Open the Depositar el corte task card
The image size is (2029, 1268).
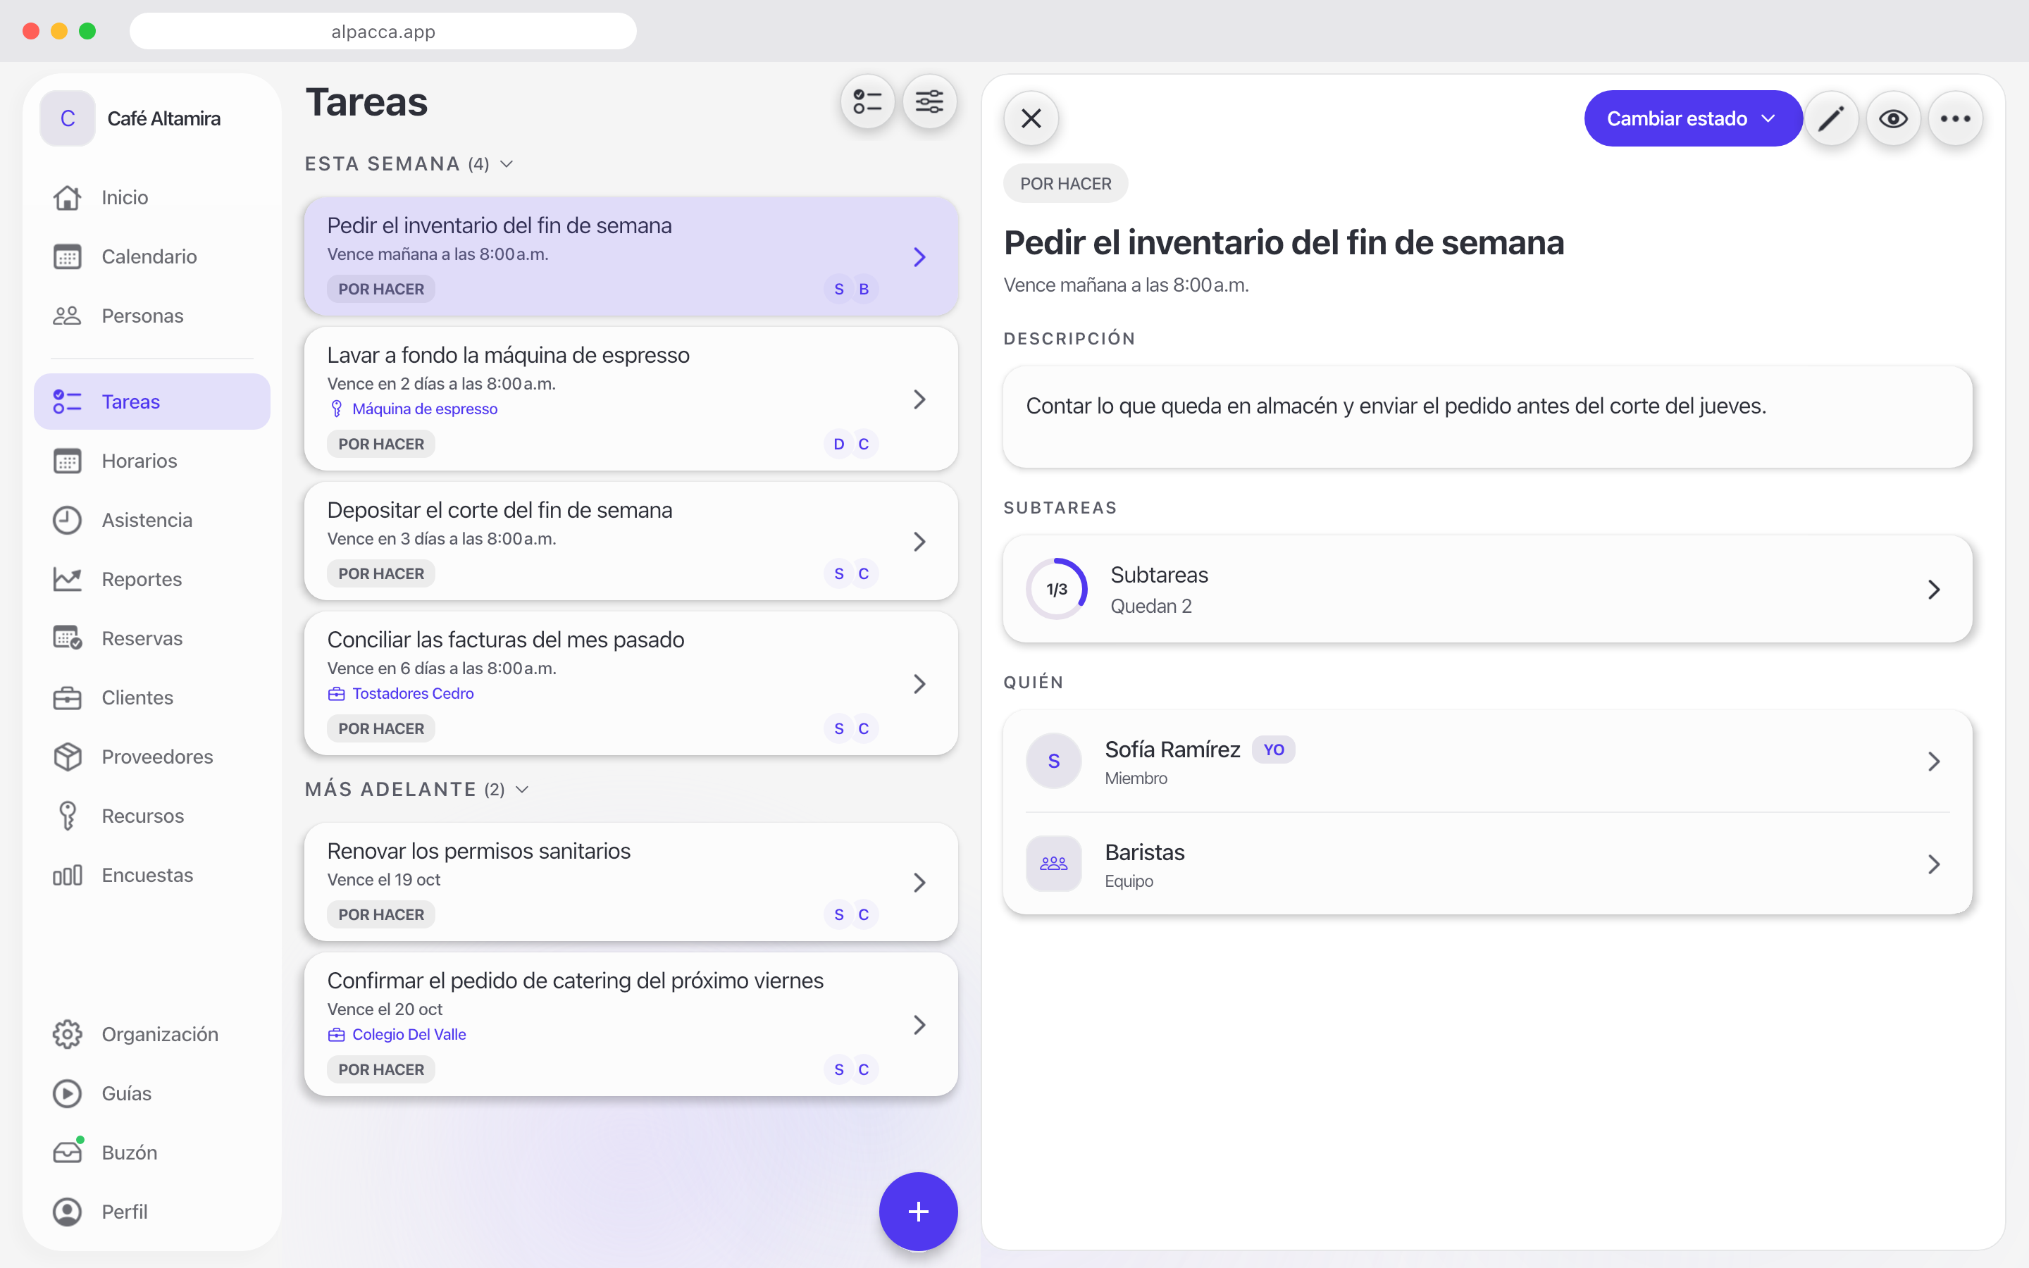point(631,541)
